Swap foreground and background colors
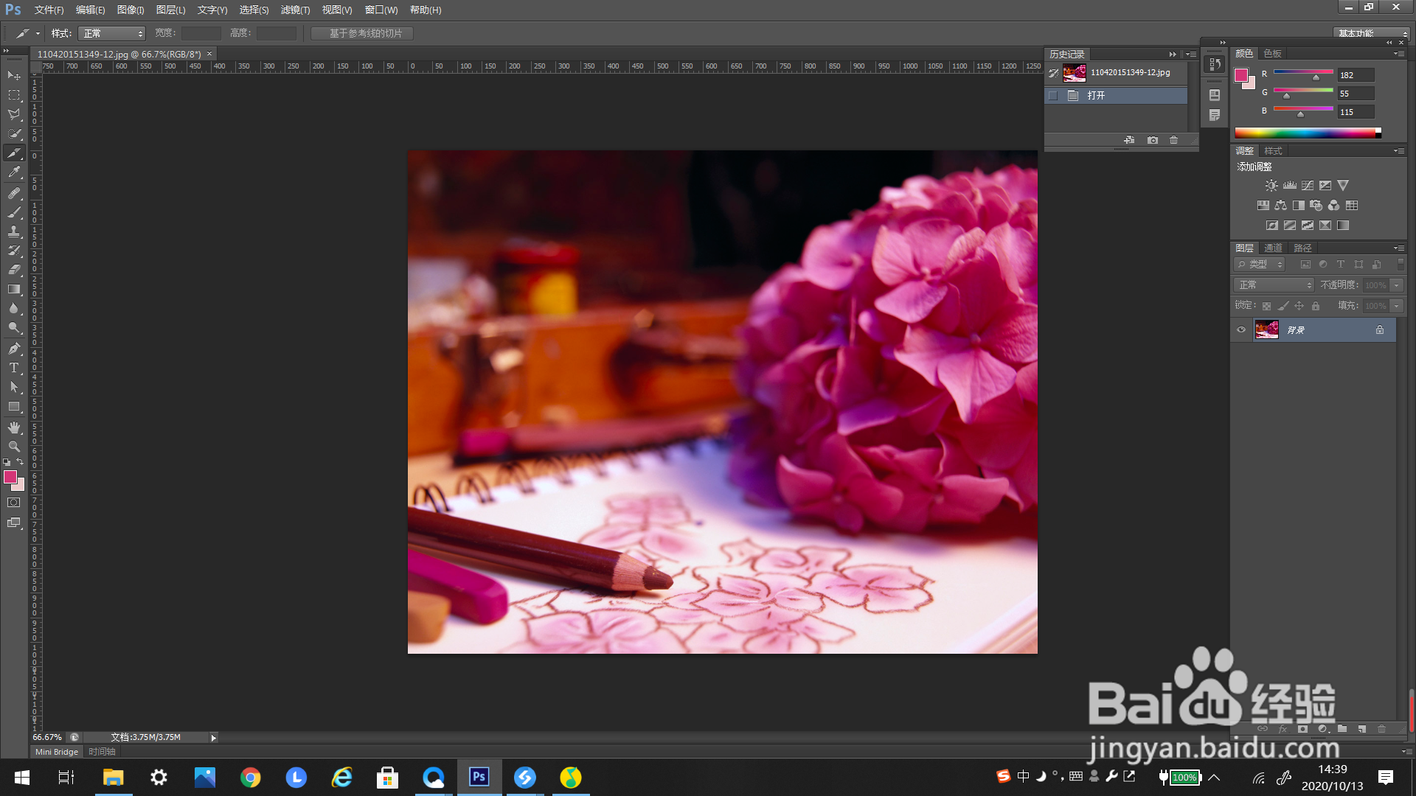The image size is (1416, 796). click(21, 462)
